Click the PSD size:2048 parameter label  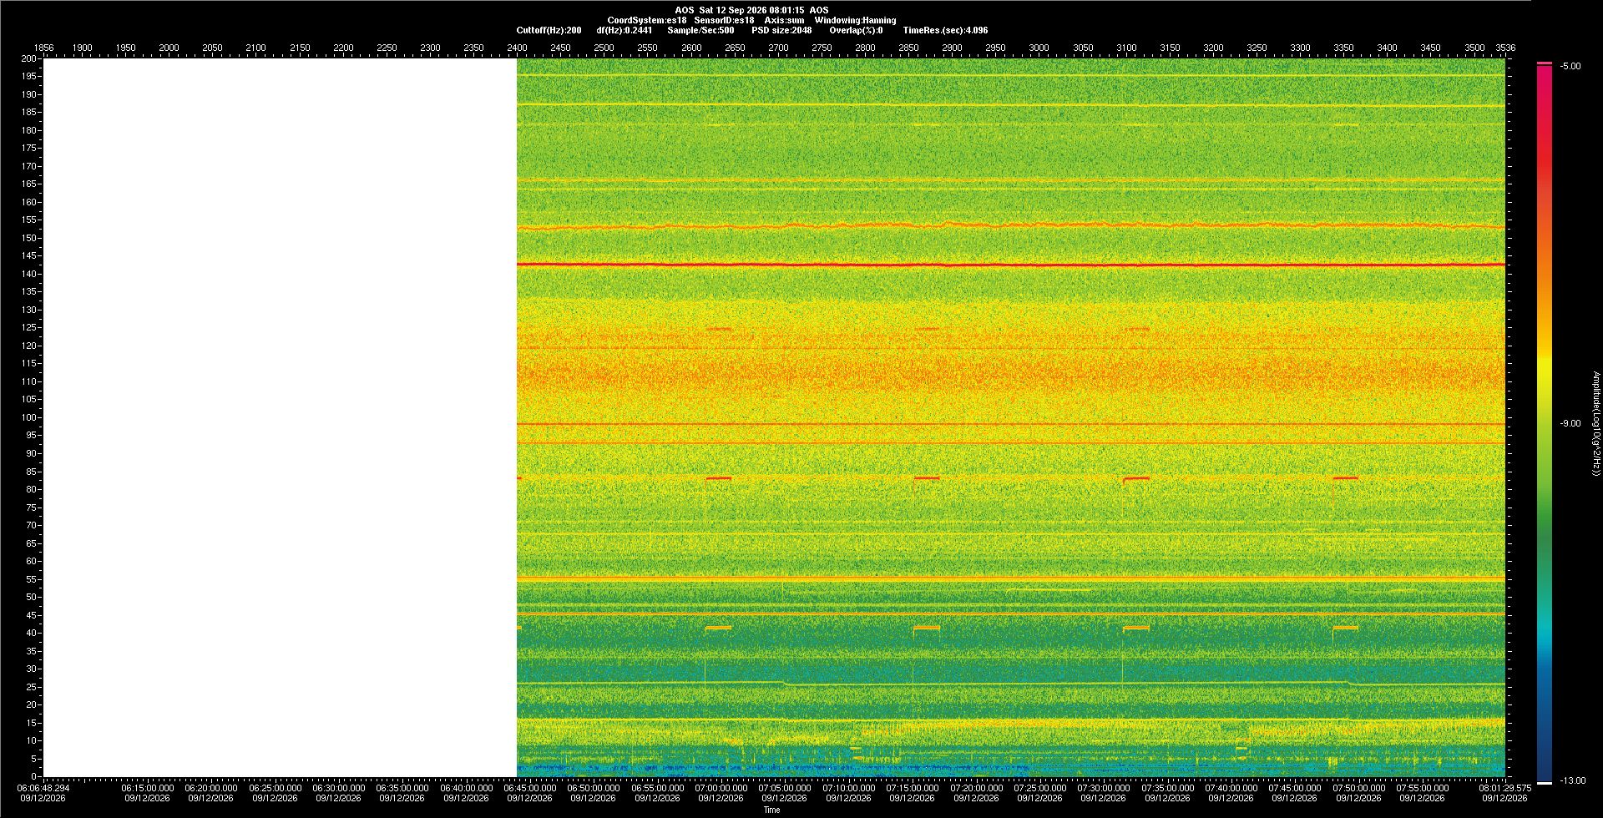click(781, 30)
